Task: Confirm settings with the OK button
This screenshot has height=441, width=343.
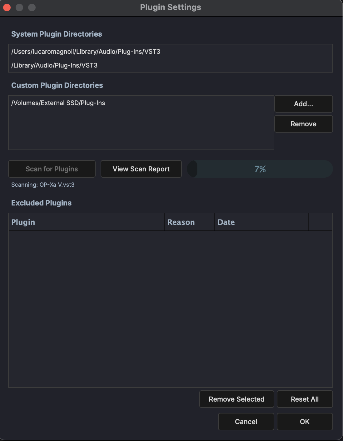Action: point(305,422)
